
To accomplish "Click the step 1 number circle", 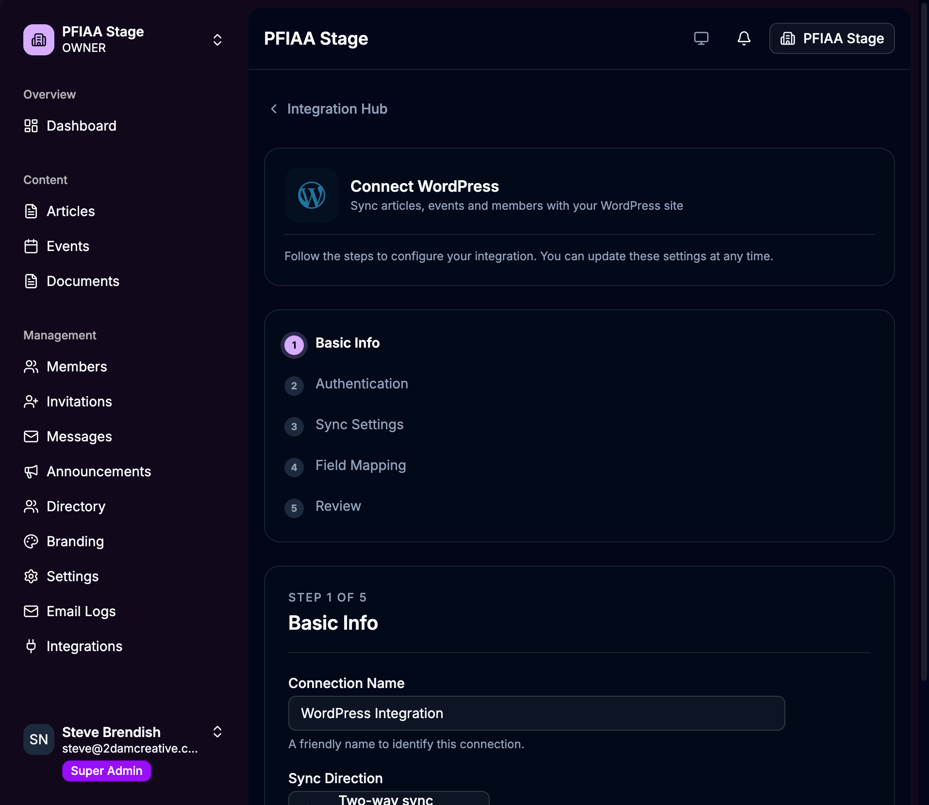I will pos(294,345).
